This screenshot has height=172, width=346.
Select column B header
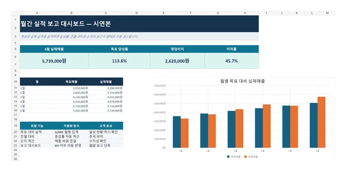click(71, 13)
